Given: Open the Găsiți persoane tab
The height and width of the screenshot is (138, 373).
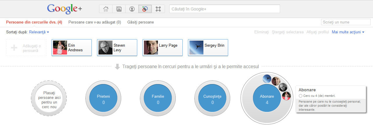Looking at the screenshot, I should click(x=140, y=22).
